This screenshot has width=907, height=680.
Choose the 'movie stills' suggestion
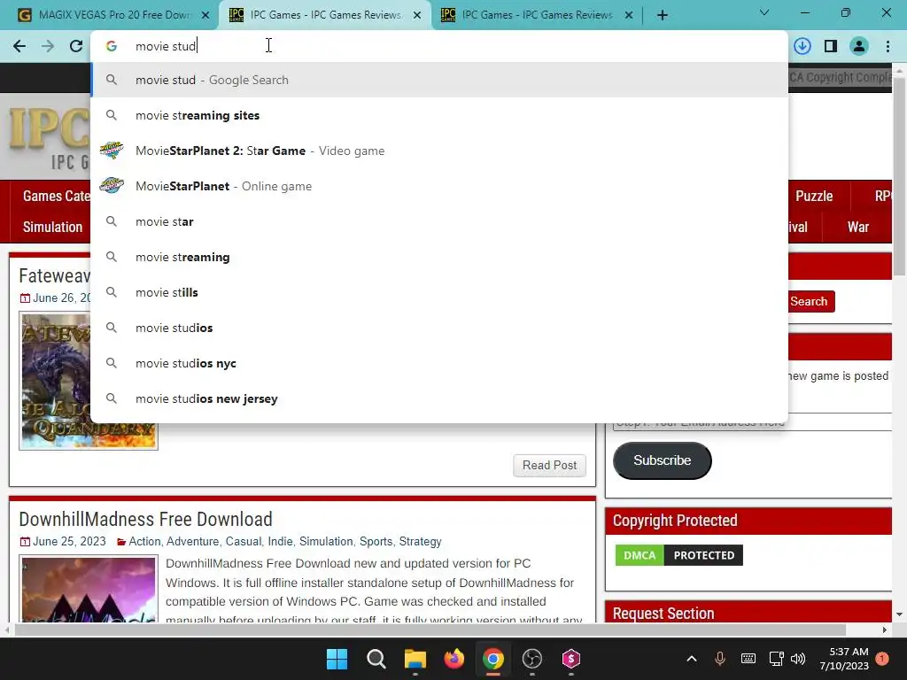[x=439, y=292]
